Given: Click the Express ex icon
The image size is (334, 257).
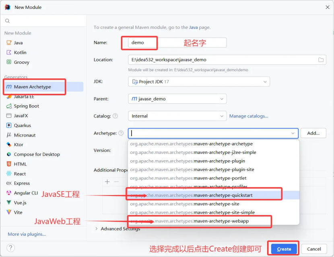Looking at the screenshot, I should click(x=9, y=183).
